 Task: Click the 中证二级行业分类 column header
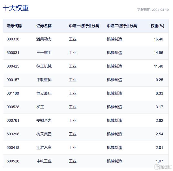click(x=122, y=26)
